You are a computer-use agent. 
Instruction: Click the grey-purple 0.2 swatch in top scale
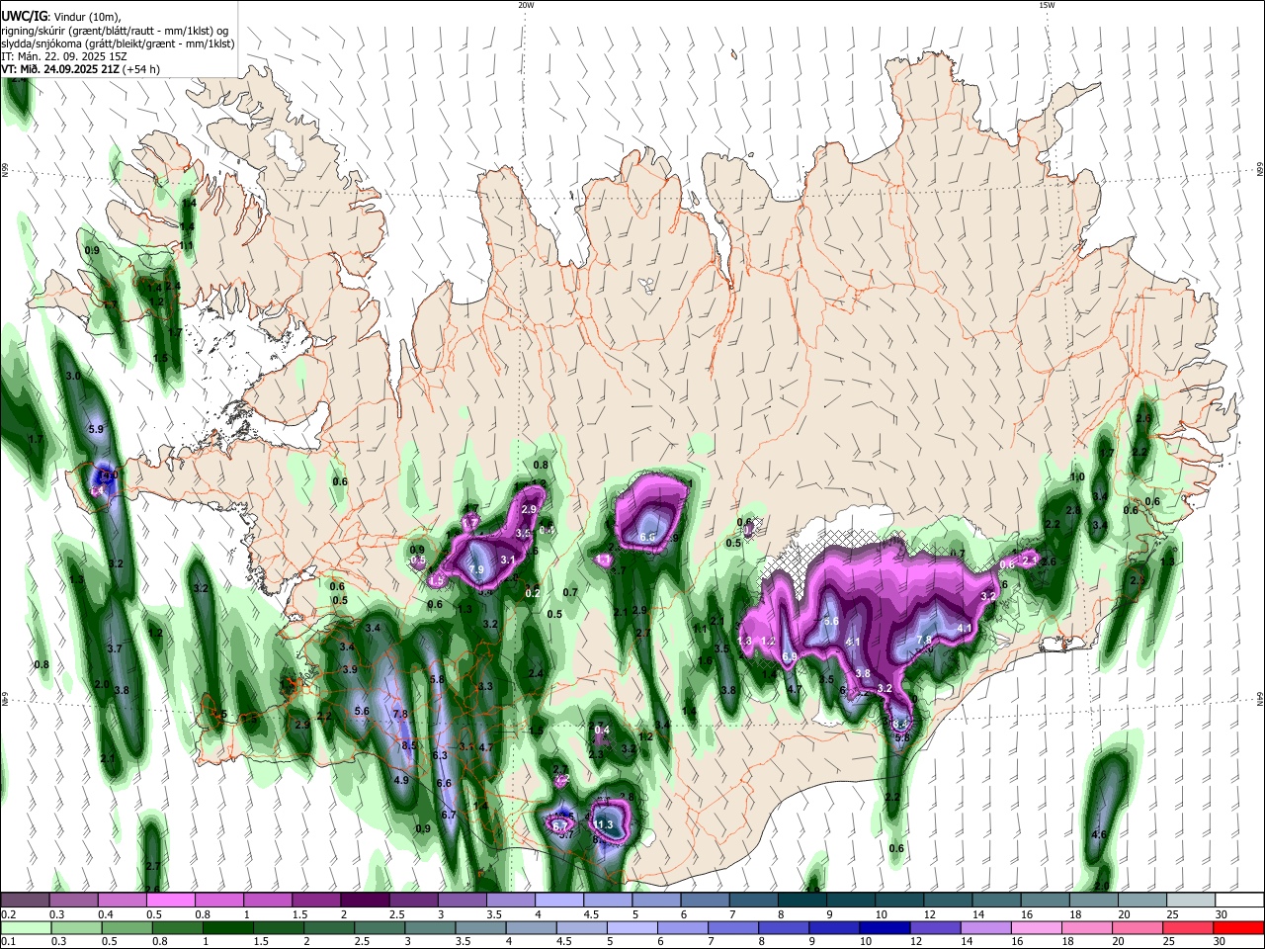(x=25, y=900)
